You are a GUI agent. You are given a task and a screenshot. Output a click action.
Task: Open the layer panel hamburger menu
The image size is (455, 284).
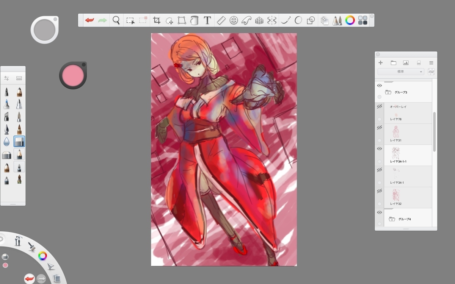point(431,63)
